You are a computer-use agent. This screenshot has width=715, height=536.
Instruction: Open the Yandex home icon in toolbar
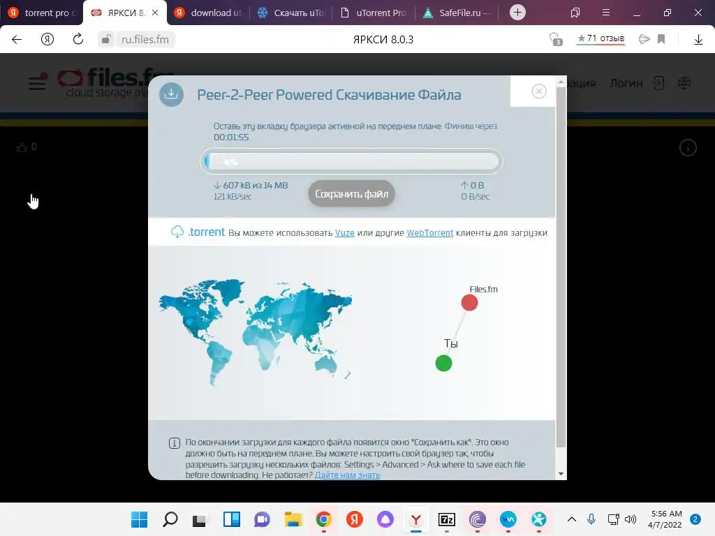click(x=47, y=39)
